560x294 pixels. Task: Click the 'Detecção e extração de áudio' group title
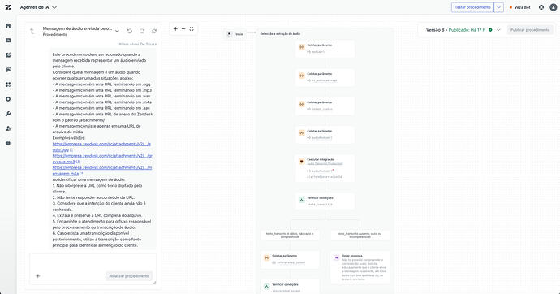click(280, 33)
